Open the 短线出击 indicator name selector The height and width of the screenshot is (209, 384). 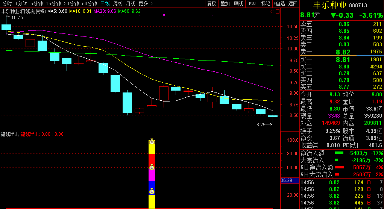click(x=10, y=134)
